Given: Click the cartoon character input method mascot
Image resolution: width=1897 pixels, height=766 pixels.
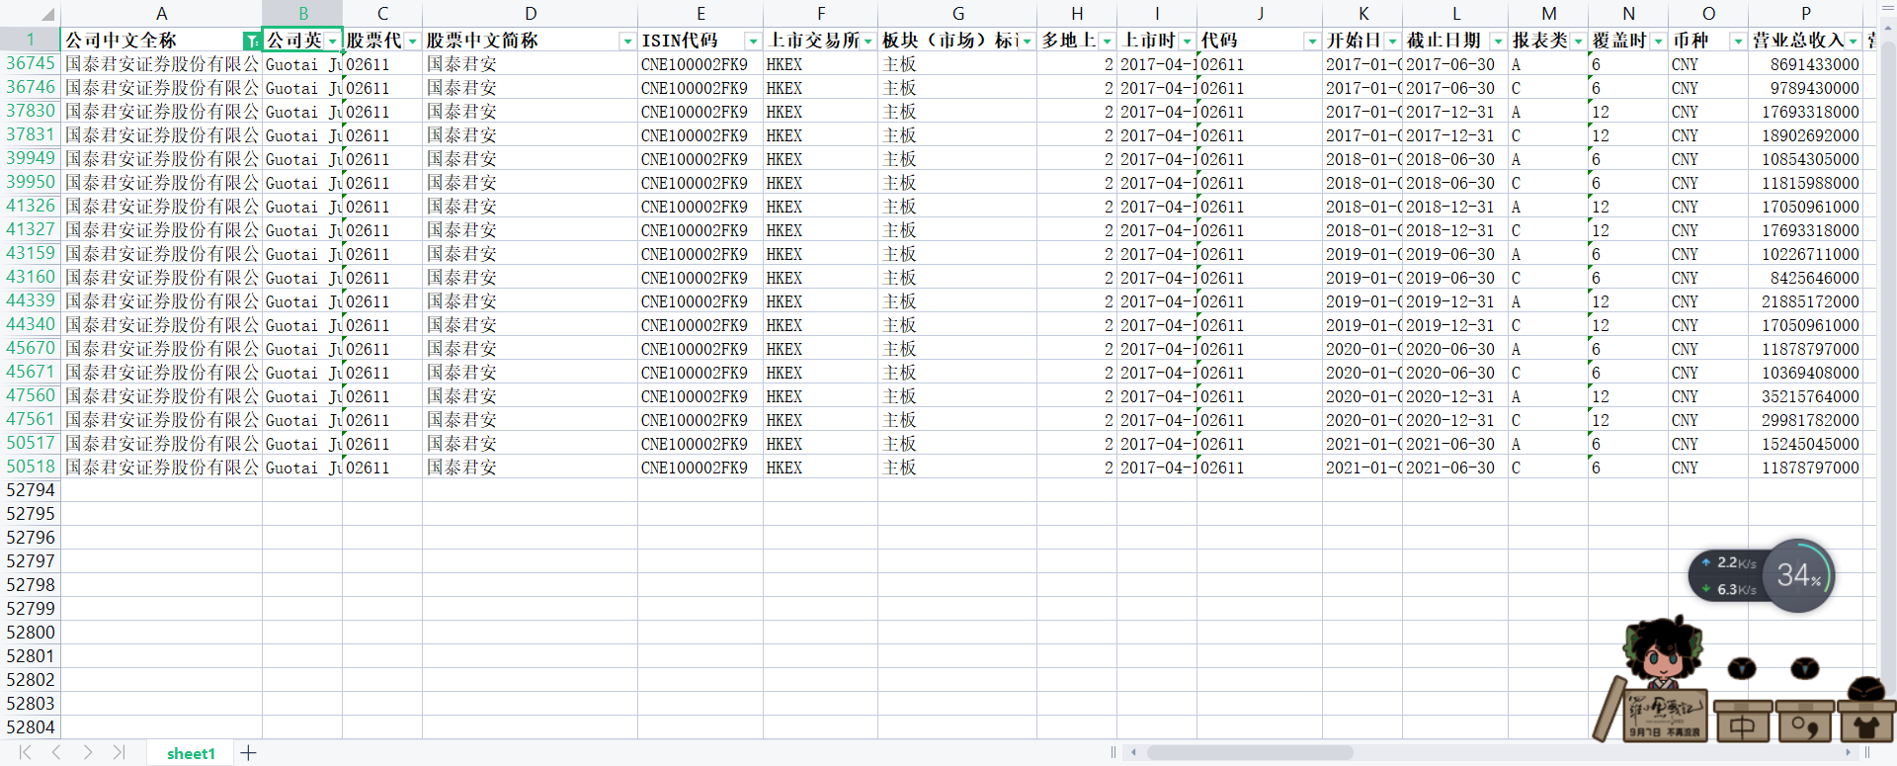Looking at the screenshot, I should point(1663,653).
